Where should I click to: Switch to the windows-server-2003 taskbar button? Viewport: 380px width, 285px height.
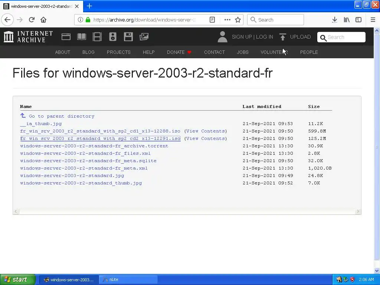click(69, 279)
